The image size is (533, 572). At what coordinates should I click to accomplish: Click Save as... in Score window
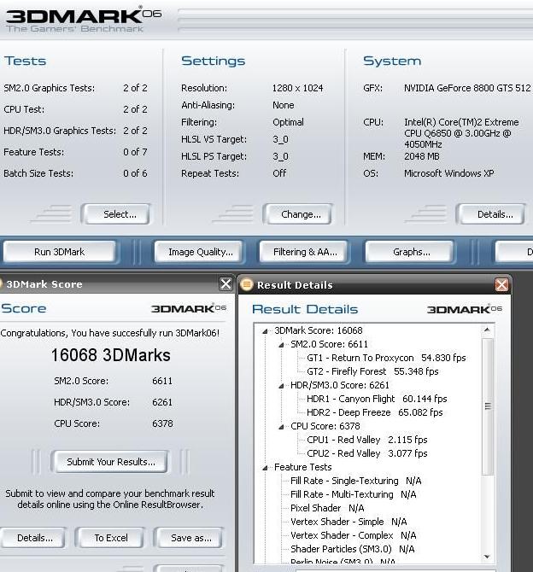189,538
